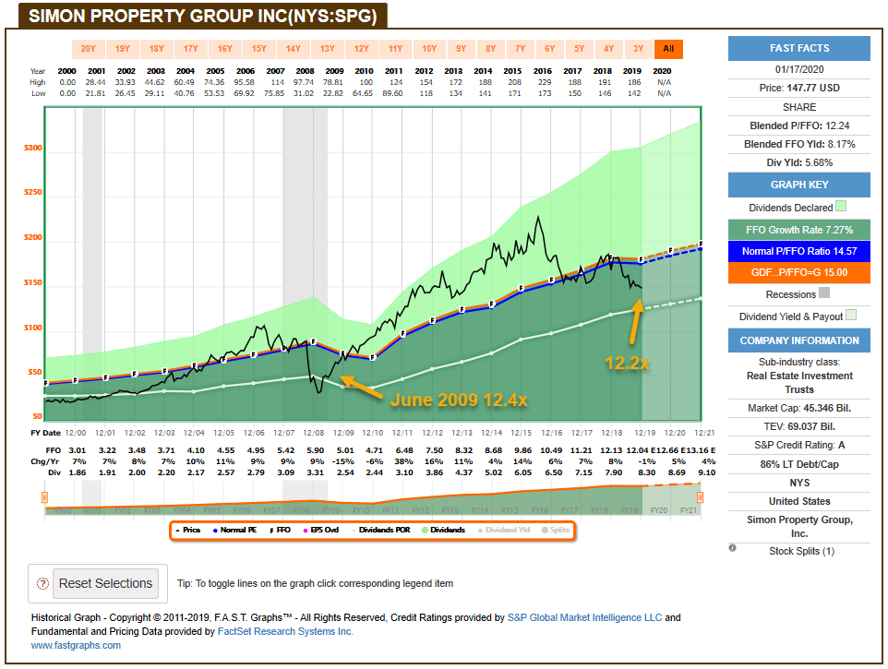Collapse the GRAPH KEY section header
Viewport: 888px width, 669px height.
(799, 185)
